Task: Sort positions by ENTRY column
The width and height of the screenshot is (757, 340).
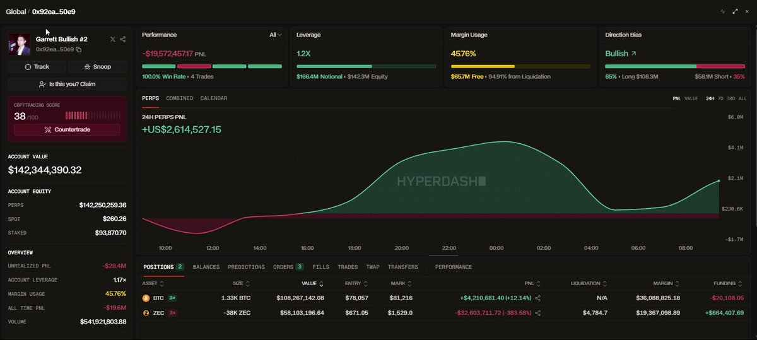Action: click(356, 284)
